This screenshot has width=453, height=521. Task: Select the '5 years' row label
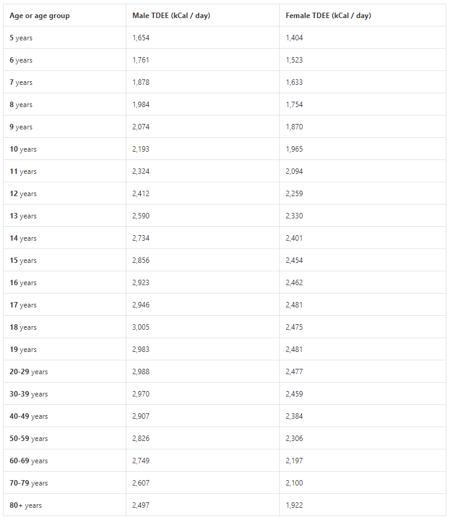click(x=21, y=38)
